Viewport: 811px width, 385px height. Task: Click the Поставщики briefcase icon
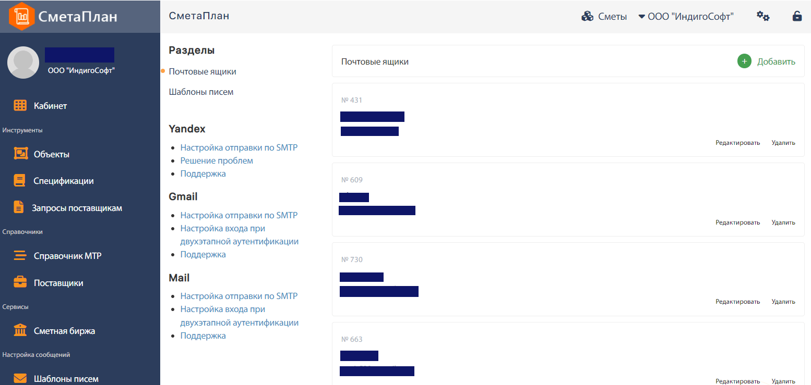coord(20,283)
